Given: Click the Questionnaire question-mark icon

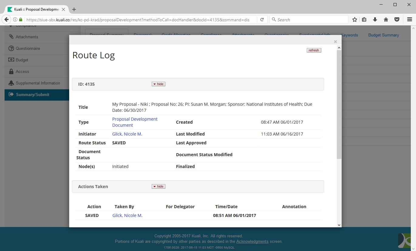Looking at the screenshot, I should (11, 48).
